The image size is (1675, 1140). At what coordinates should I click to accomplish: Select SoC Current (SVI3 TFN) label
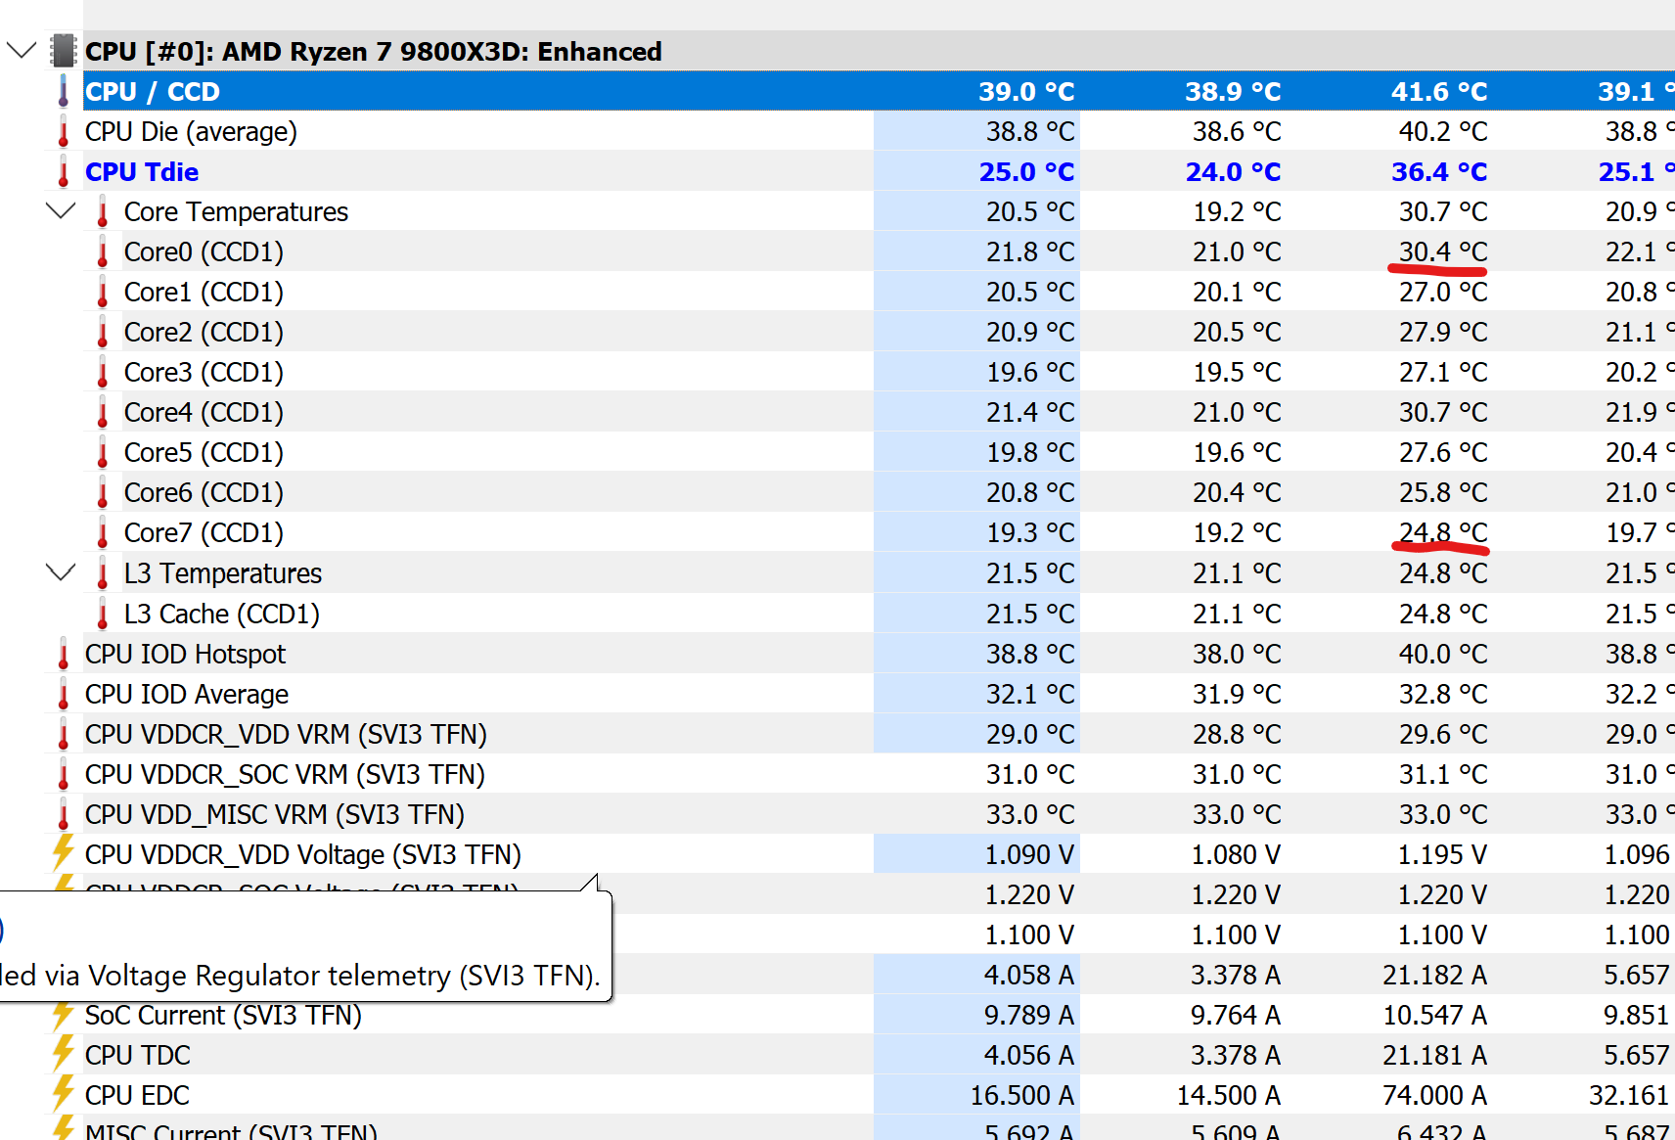223,1015
